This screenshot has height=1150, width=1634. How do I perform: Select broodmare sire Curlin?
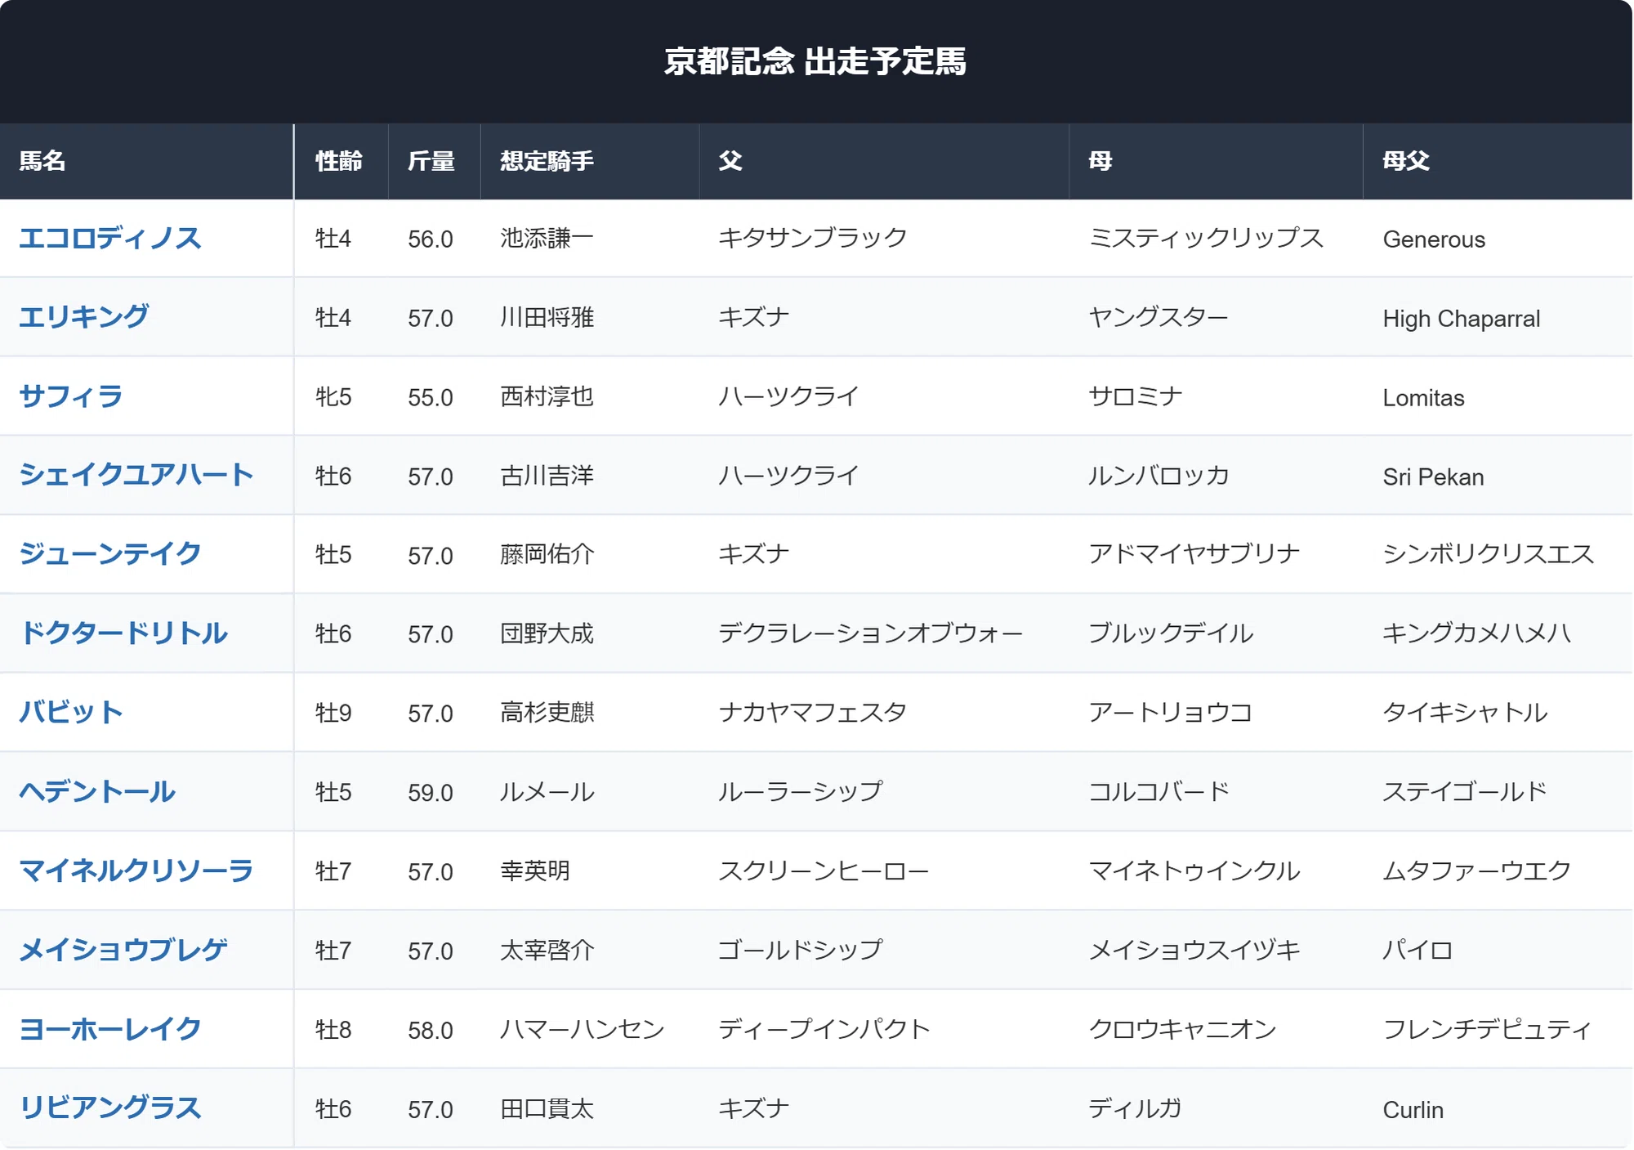(x=1413, y=1110)
